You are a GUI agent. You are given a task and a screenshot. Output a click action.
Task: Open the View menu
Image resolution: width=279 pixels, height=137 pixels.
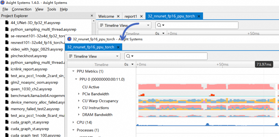click(39, 9)
